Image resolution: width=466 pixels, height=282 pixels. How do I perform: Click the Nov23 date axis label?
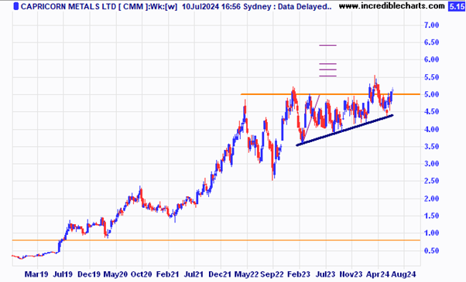coord(351,274)
